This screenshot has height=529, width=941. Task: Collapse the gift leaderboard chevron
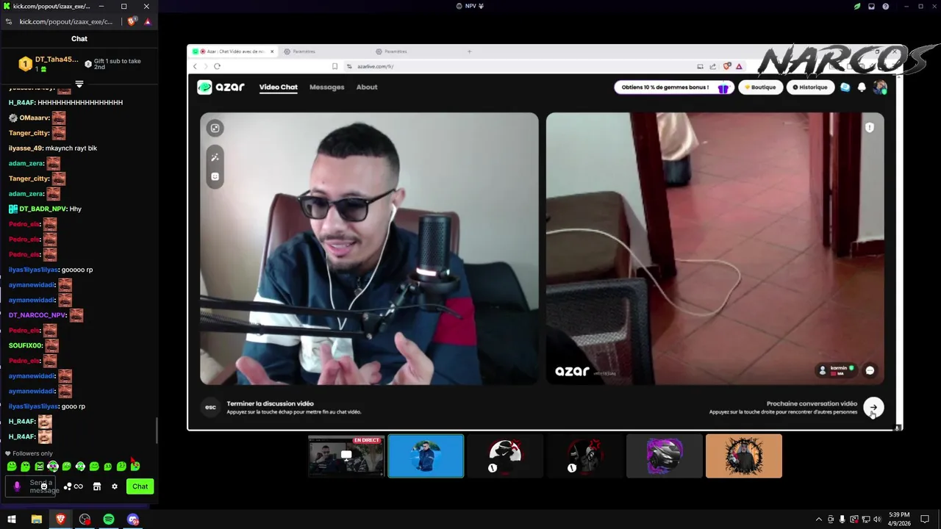point(79,84)
